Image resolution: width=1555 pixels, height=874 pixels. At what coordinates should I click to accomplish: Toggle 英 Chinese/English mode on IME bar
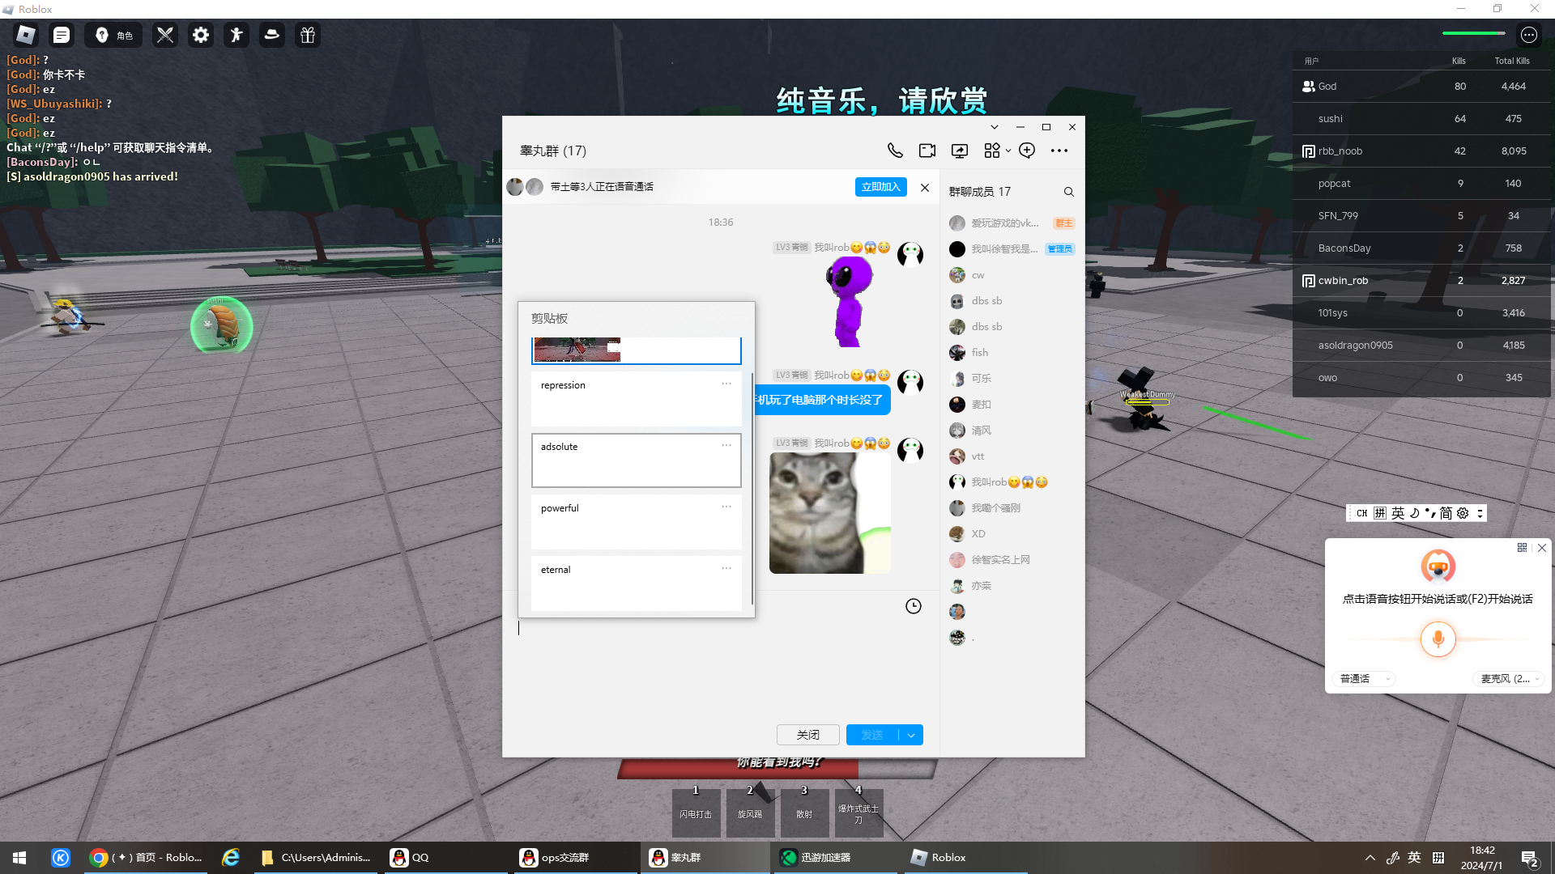(1398, 513)
